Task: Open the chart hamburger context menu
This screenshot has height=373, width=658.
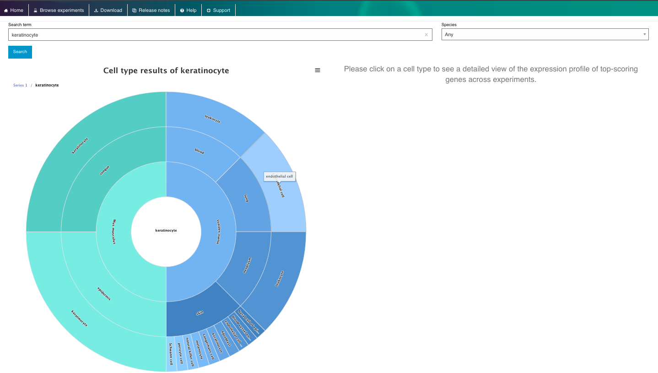Action: click(318, 70)
